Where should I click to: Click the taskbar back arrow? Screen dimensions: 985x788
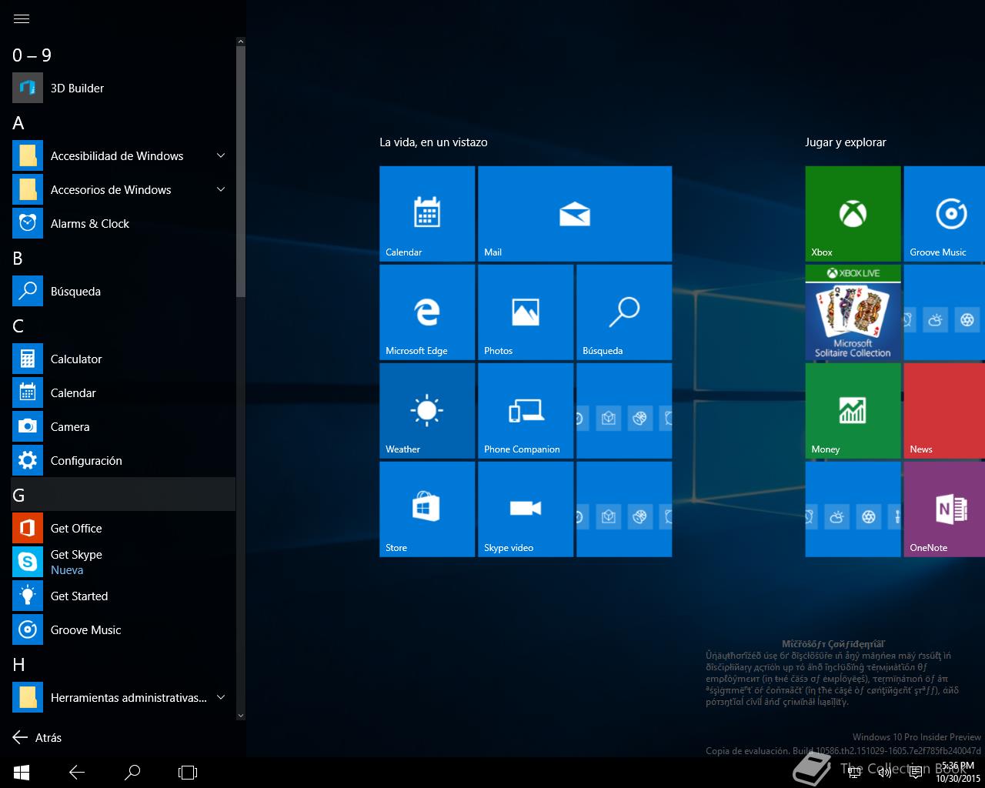(77, 772)
